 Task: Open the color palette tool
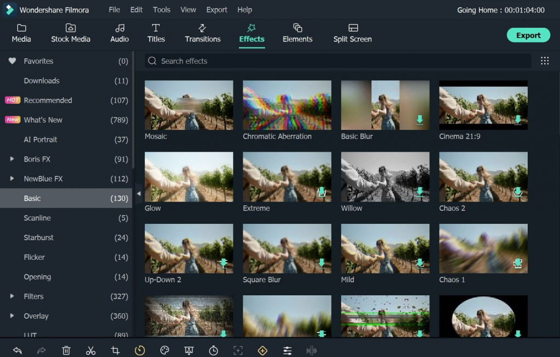(164, 350)
